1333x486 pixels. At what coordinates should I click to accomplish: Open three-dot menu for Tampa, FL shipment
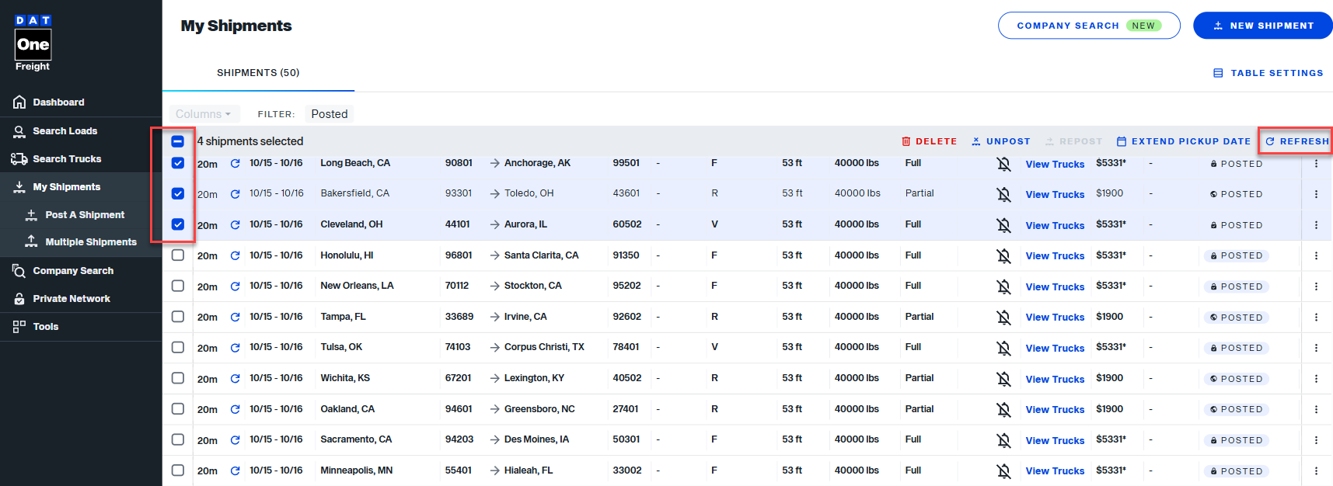point(1315,317)
